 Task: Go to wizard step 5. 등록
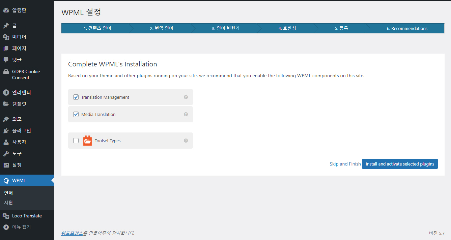tap(341, 28)
